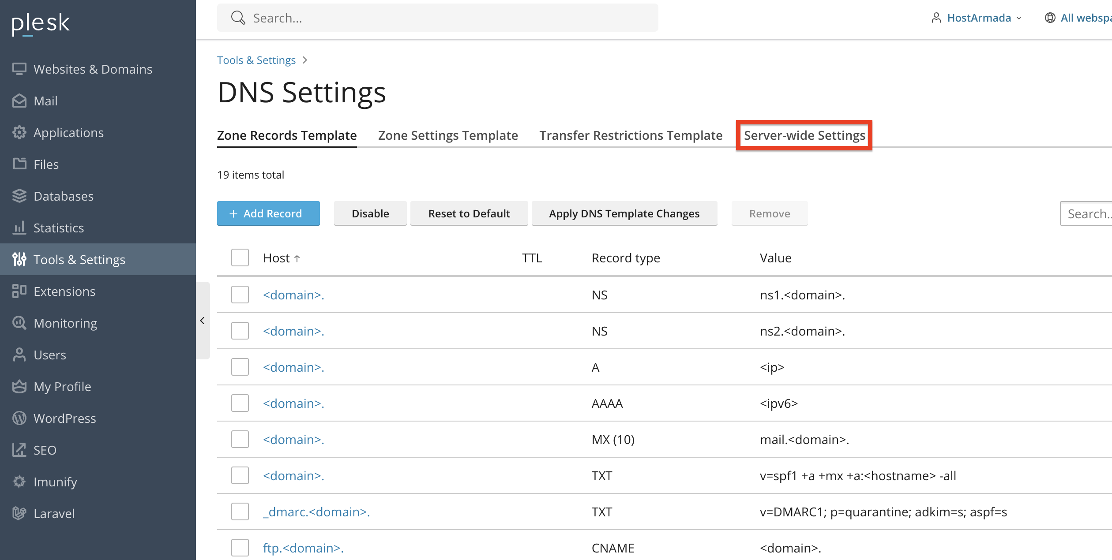Sort by the Host column header

(x=282, y=258)
